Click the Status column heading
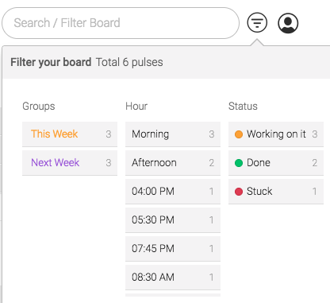The height and width of the screenshot is (303, 330). [x=243, y=106]
